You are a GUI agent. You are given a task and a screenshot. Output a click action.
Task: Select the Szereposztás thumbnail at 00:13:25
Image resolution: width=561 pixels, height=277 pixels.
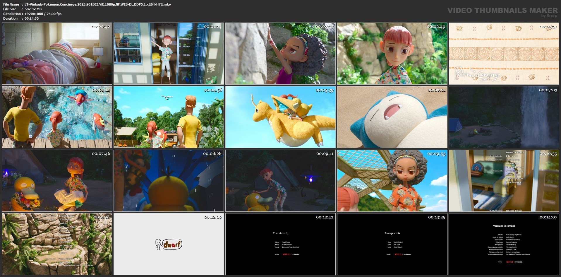392,244
